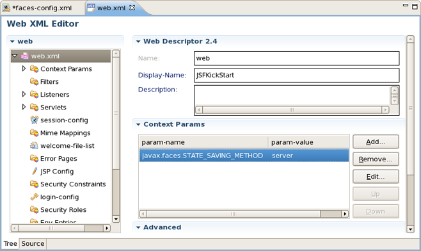Image resolution: width=421 pixels, height=251 pixels.
Task: Select the login-config key icon
Action: [34, 197]
